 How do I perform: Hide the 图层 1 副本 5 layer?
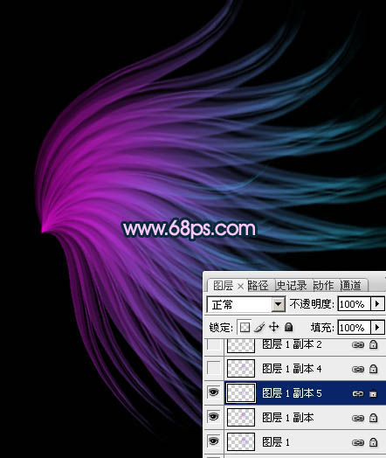(214, 392)
